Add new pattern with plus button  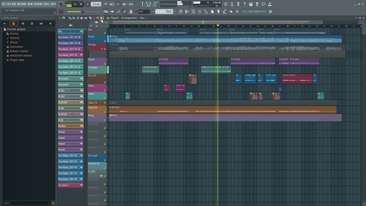[175, 11]
